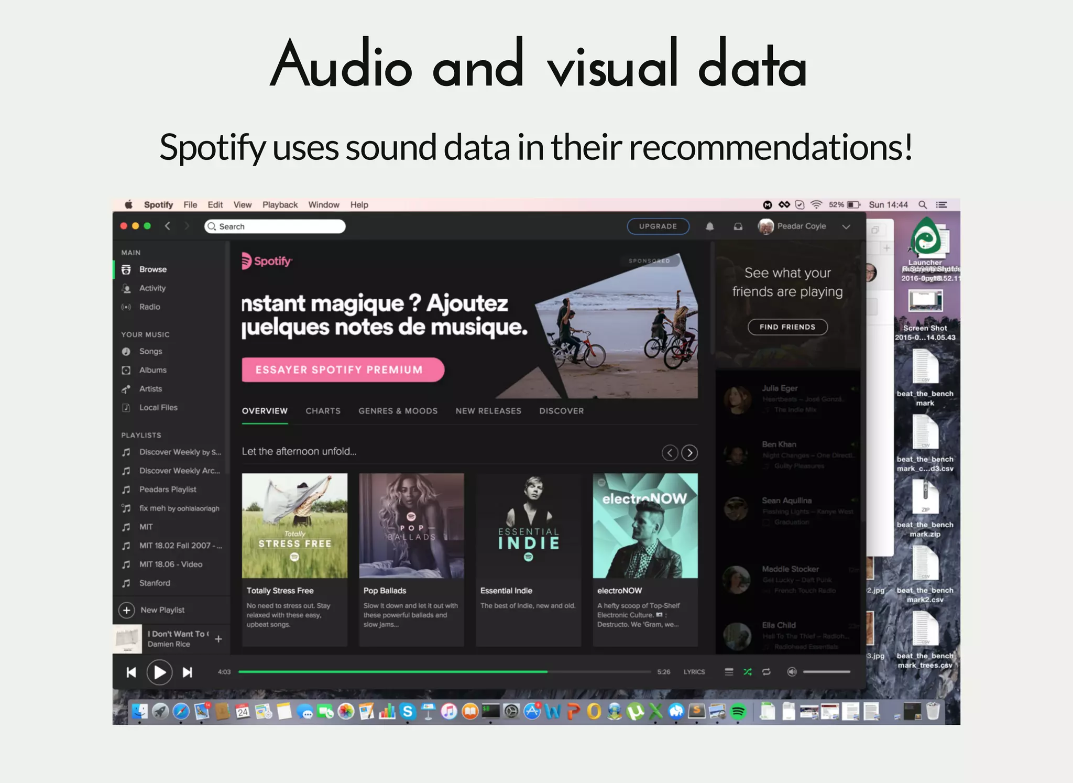
Task: Switch to the Overview tab
Action: (x=265, y=411)
